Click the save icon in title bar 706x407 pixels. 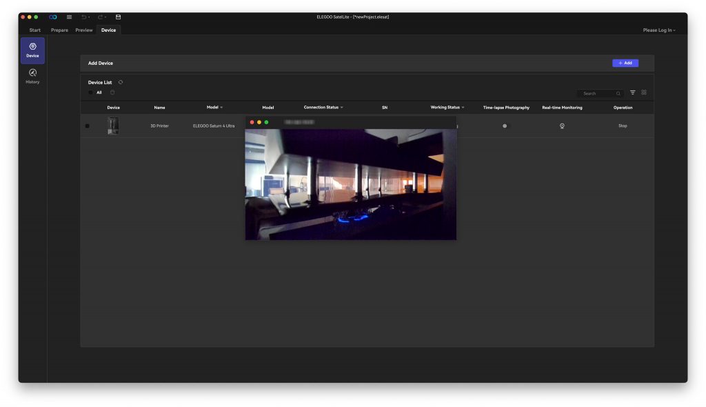118,17
